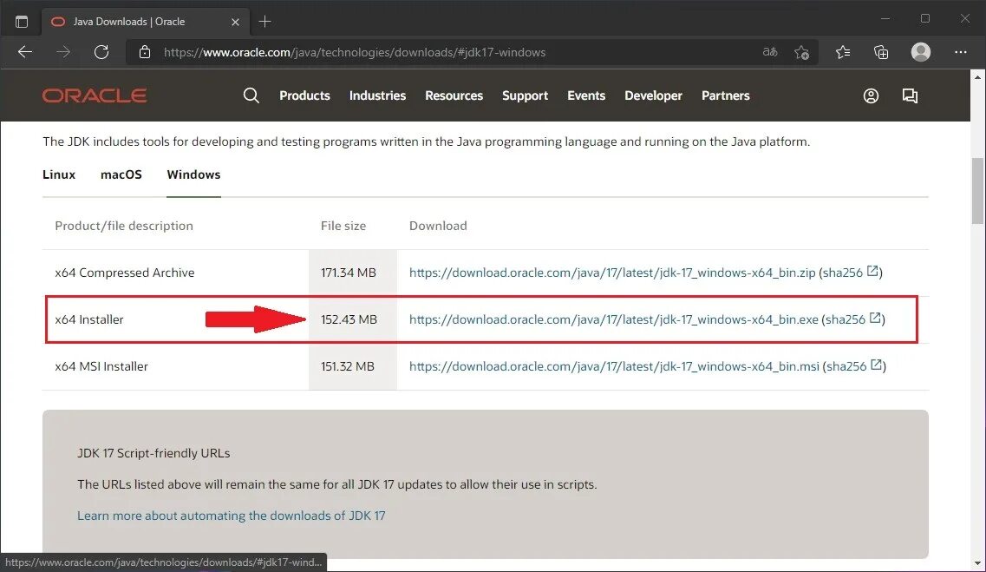The width and height of the screenshot is (986, 572).
Task: Click the Product/file description column header
Action: [x=124, y=226]
